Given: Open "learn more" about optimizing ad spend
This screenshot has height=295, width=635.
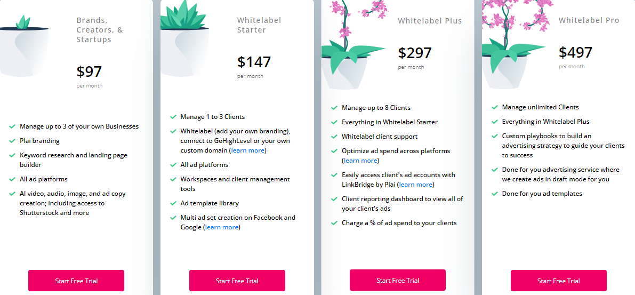Looking at the screenshot, I should 360,161.
